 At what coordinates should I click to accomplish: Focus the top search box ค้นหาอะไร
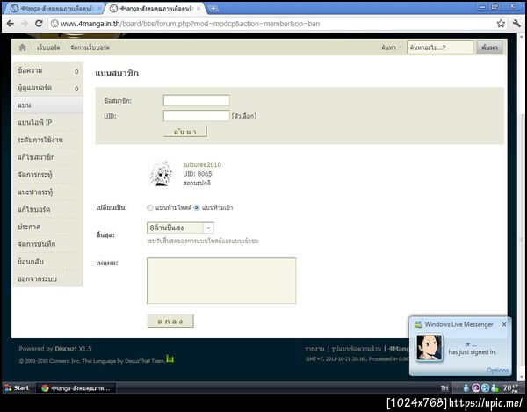(440, 47)
